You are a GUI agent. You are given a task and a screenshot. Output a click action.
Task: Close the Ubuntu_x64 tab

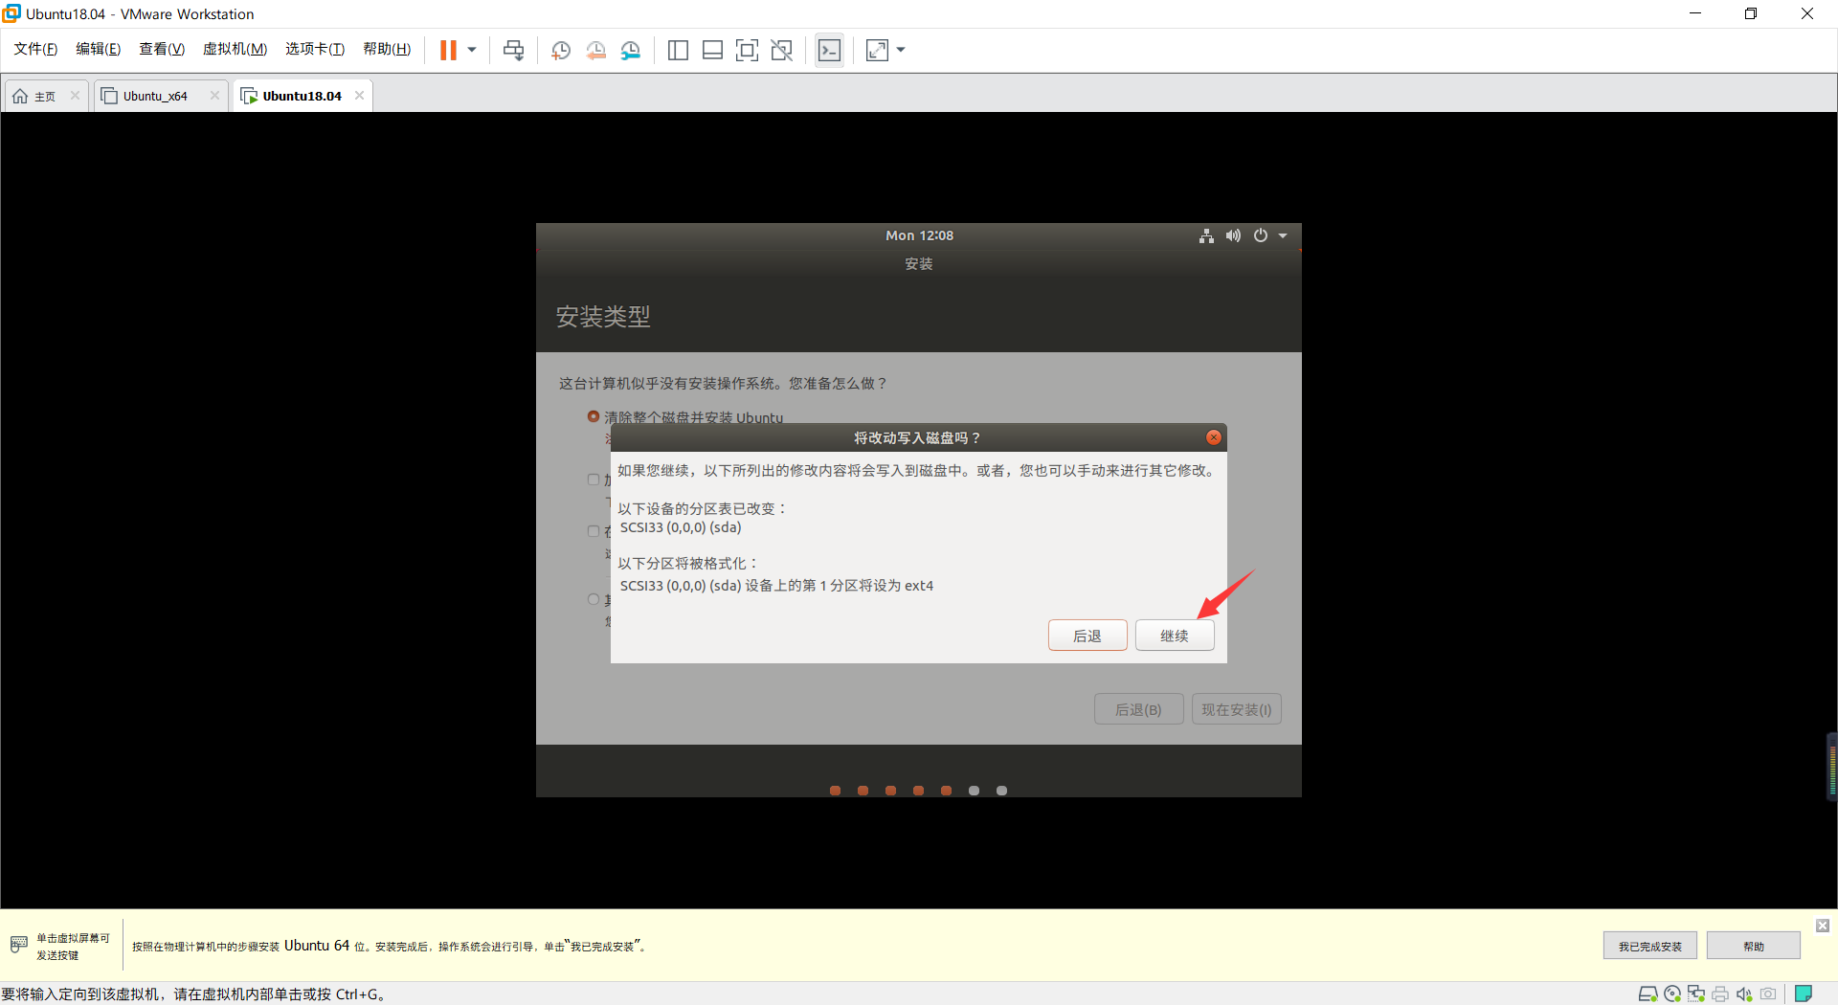click(214, 96)
